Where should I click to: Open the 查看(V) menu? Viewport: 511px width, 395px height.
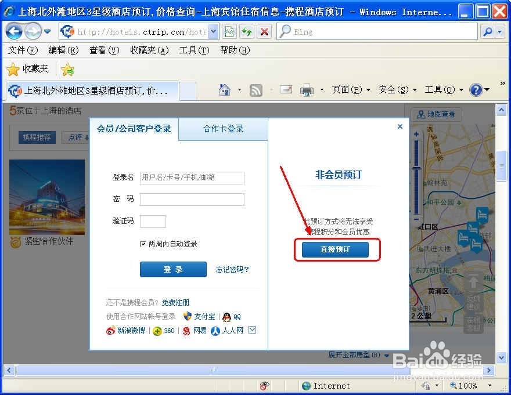pyautogui.click(x=105, y=50)
